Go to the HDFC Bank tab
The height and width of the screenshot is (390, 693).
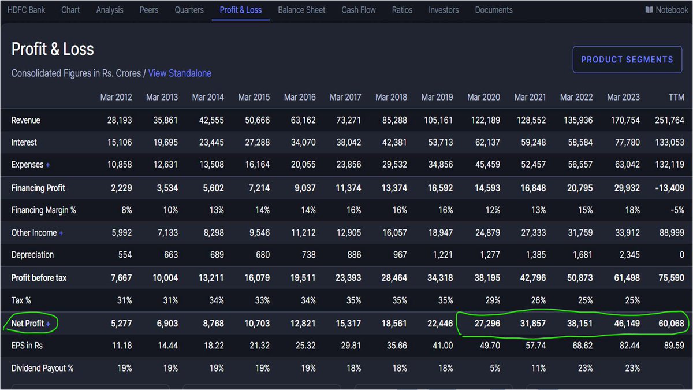pos(26,10)
